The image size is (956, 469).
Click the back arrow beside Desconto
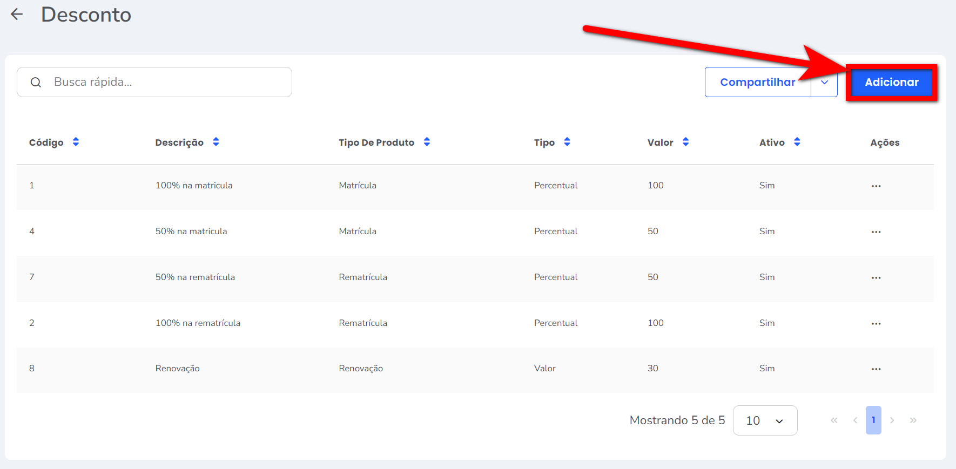coord(17,15)
